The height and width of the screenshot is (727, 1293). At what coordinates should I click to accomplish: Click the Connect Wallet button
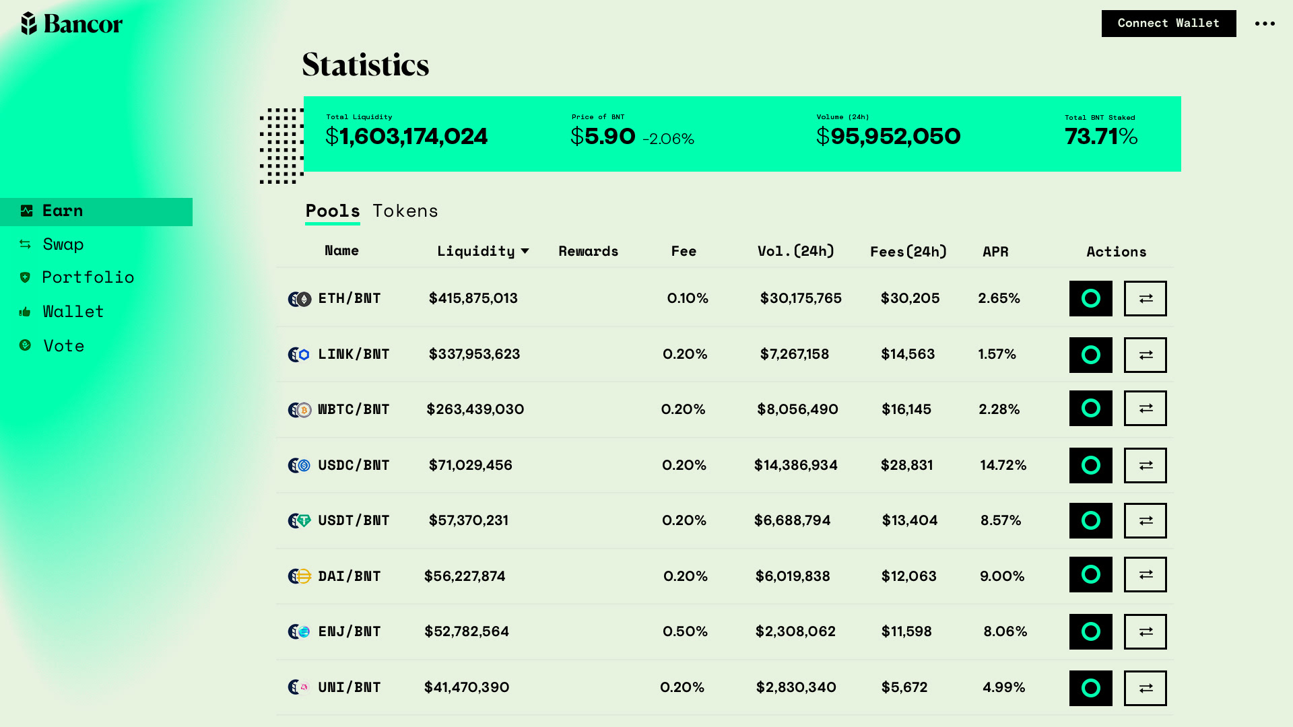point(1168,24)
